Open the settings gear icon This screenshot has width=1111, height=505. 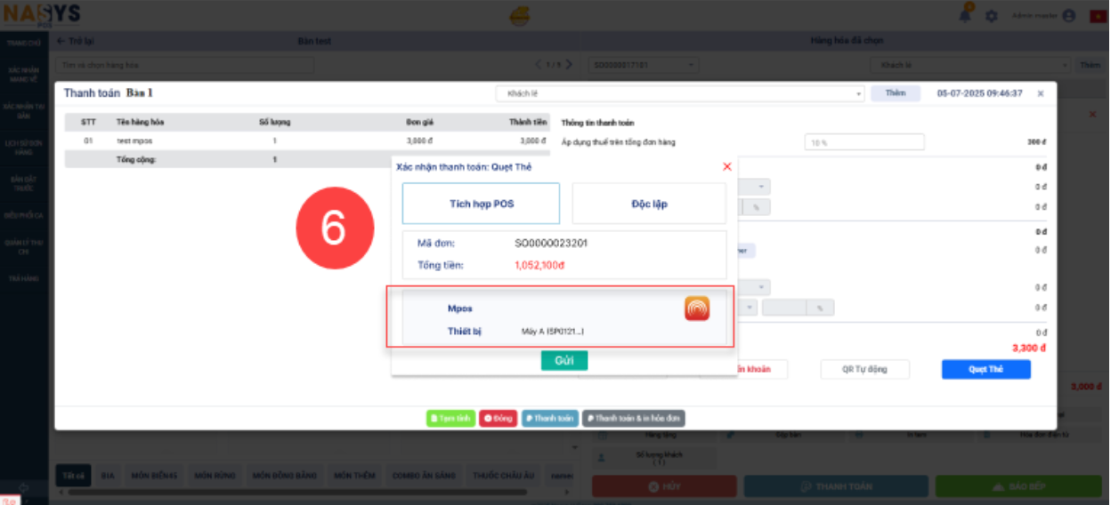(x=991, y=16)
